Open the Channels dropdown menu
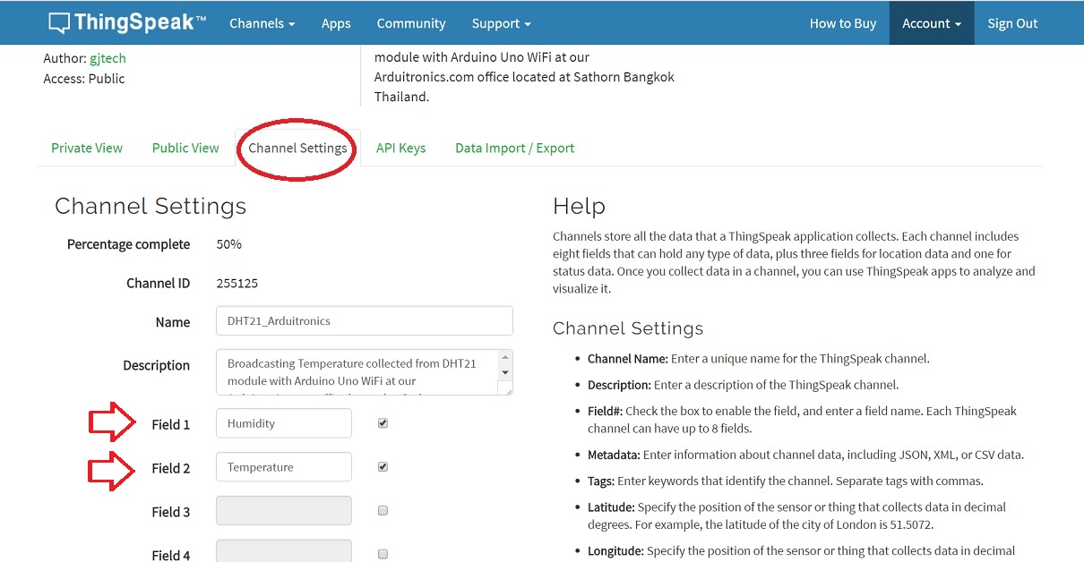This screenshot has height=562, width=1084. [262, 23]
